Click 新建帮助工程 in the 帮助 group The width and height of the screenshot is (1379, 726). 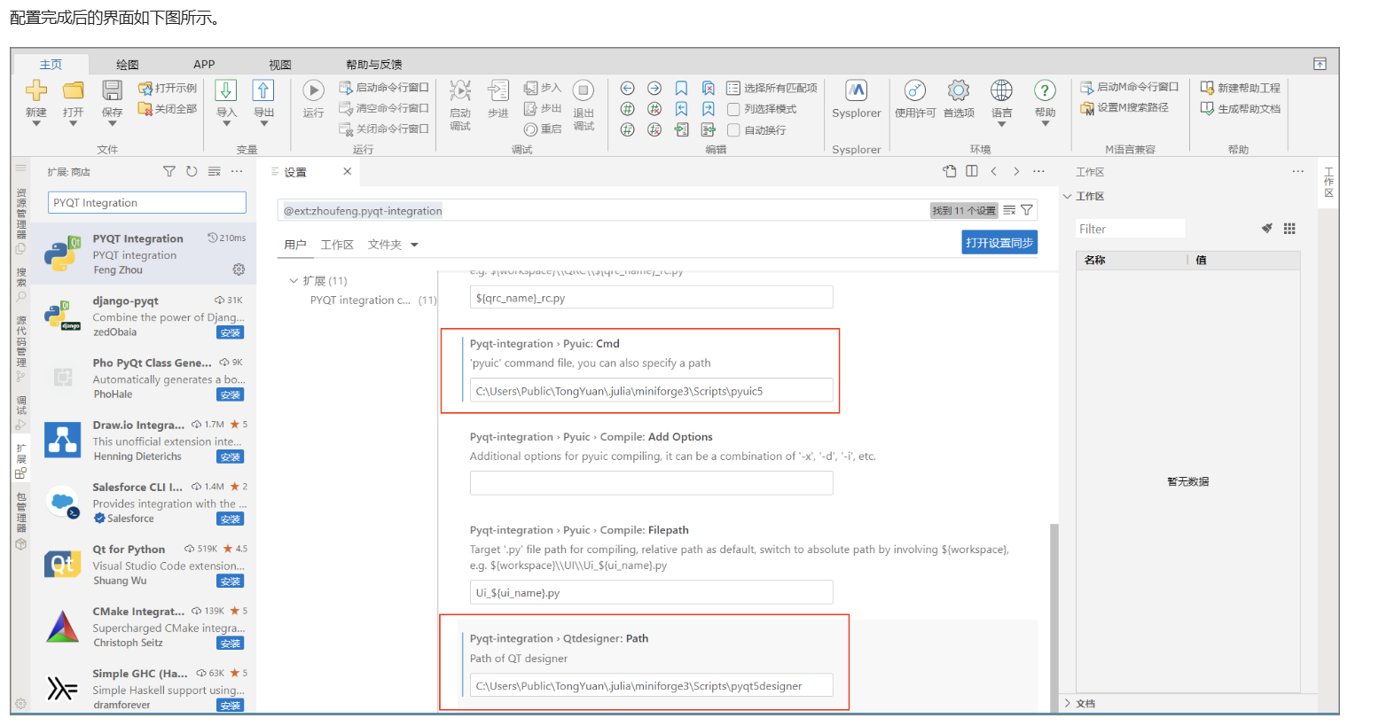click(1241, 88)
